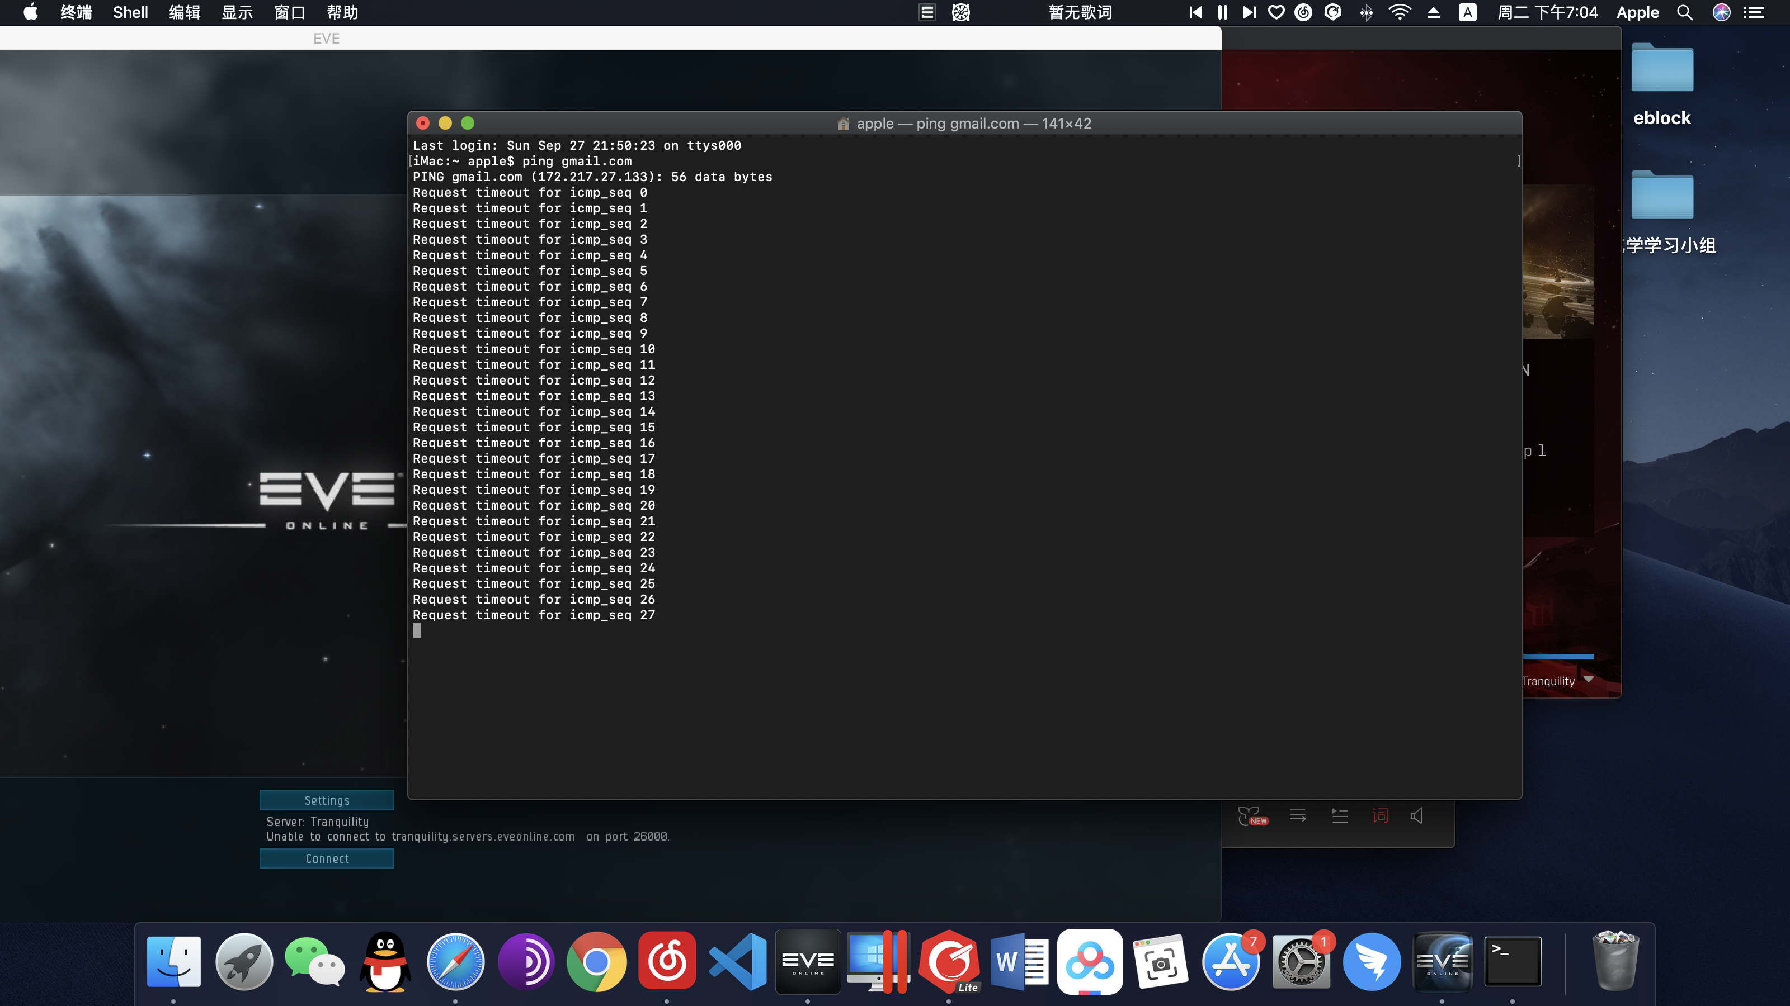
Task: Open NetEase Cloud Music in the Dock
Action: coord(667,961)
